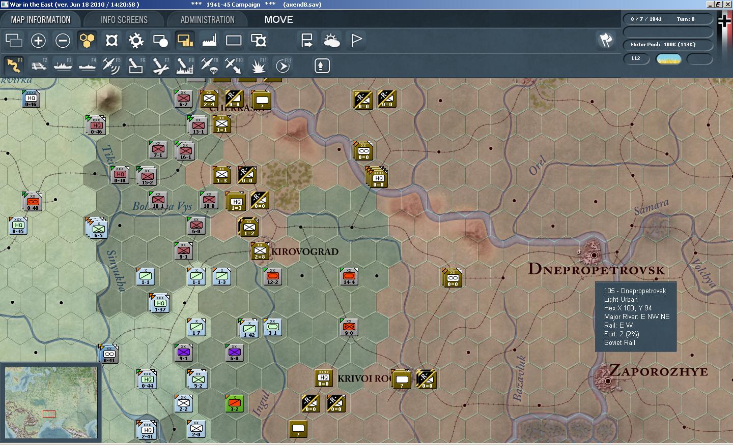The height and width of the screenshot is (445, 733).
Task: Click the rectangle-with-circle map icon
Action: 160,40
